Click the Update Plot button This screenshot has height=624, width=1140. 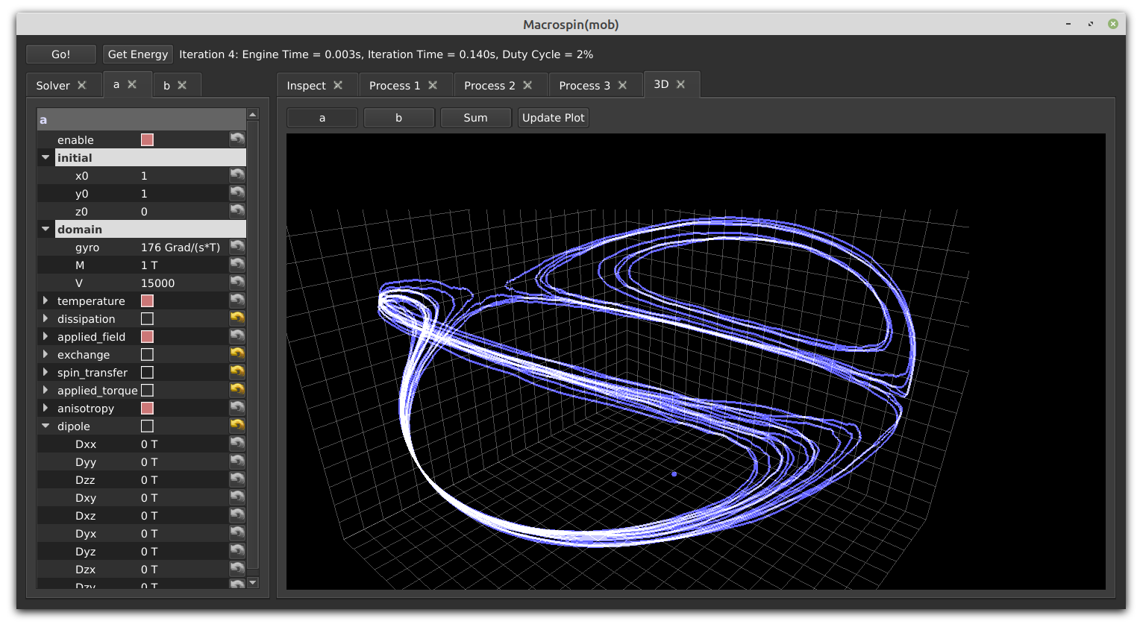554,118
